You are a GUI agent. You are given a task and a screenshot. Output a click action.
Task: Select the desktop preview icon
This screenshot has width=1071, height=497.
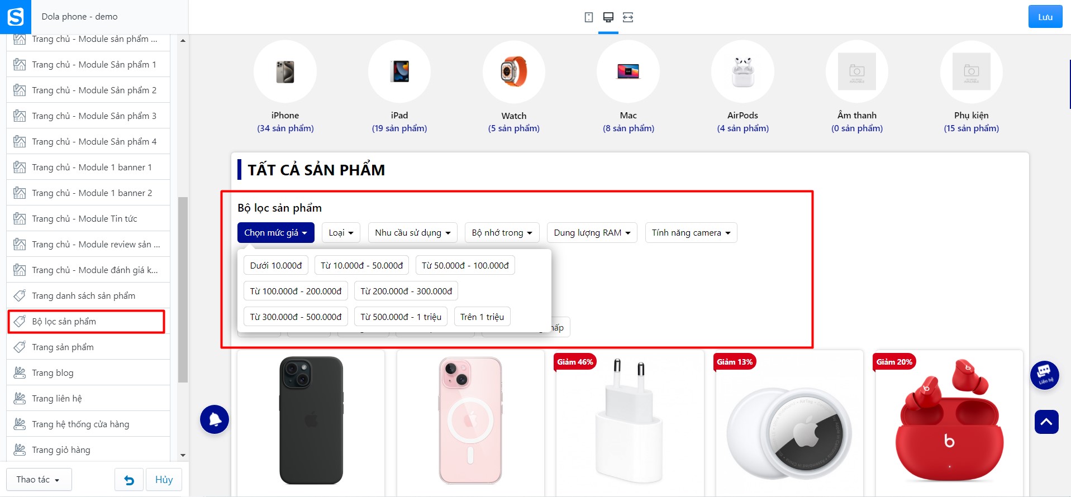click(x=608, y=17)
